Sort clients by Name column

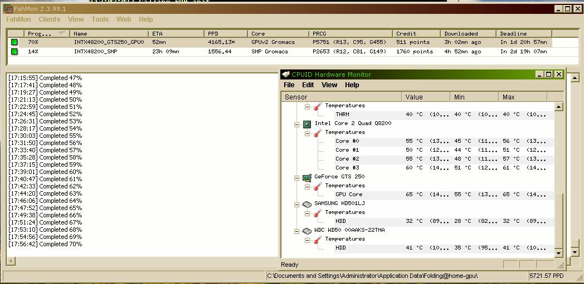click(109, 33)
